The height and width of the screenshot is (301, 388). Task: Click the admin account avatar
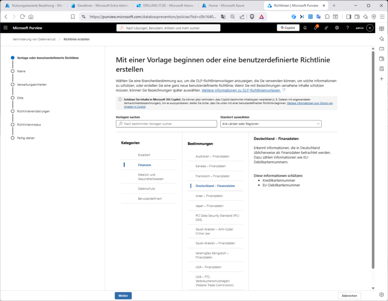pyautogui.click(x=370, y=28)
